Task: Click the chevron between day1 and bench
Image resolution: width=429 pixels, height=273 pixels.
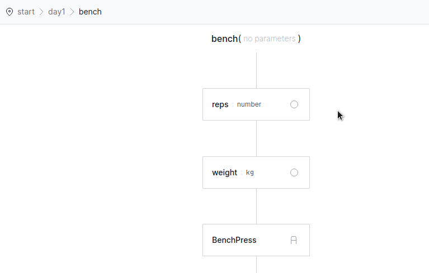Action: (72, 12)
